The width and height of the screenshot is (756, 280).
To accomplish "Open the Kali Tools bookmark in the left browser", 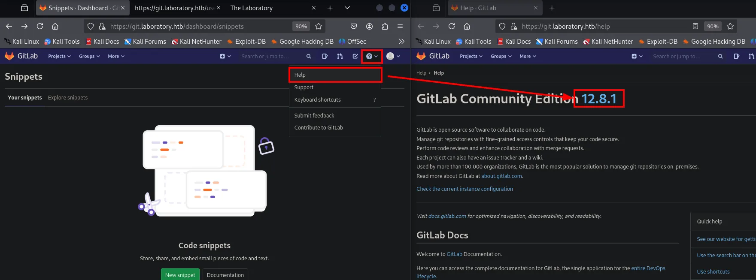I will click(x=62, y=42).
